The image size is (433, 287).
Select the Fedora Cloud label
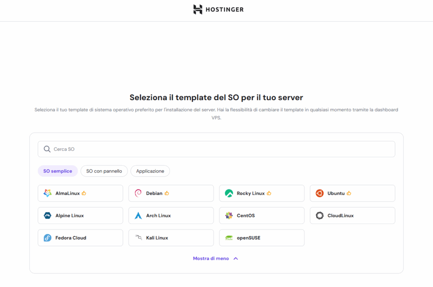pyautogui.click(x=71, y=238)
